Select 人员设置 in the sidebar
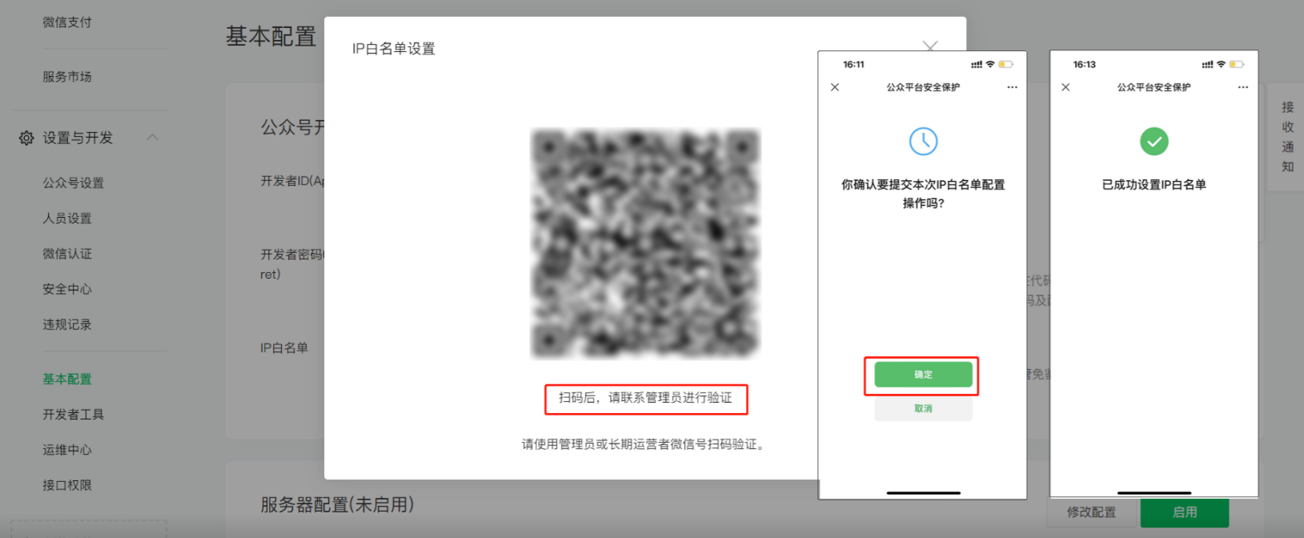The height and width of the screenshot is (538, 1304). [67, 219]
